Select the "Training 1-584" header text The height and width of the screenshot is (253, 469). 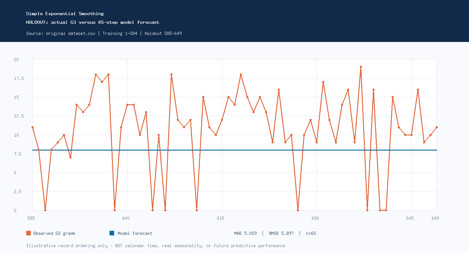[120, 33]
